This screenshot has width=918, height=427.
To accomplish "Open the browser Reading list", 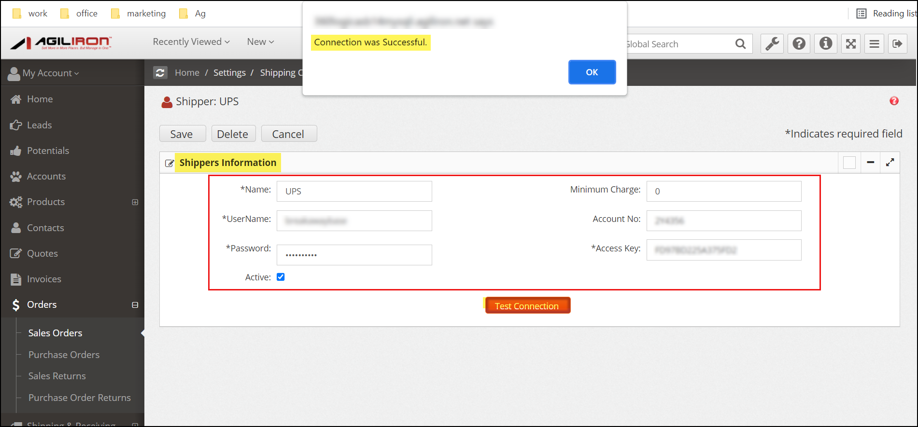I will click(x=887, y=14).
